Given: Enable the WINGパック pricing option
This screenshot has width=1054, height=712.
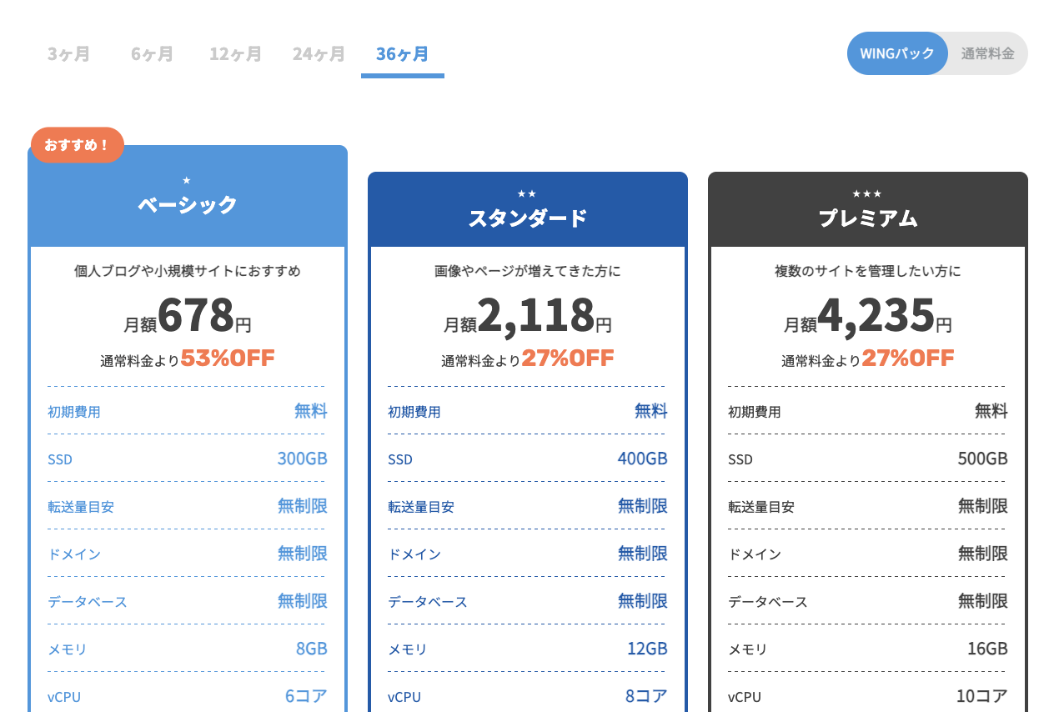Looking at the screenshot, I should pos(897,53).
